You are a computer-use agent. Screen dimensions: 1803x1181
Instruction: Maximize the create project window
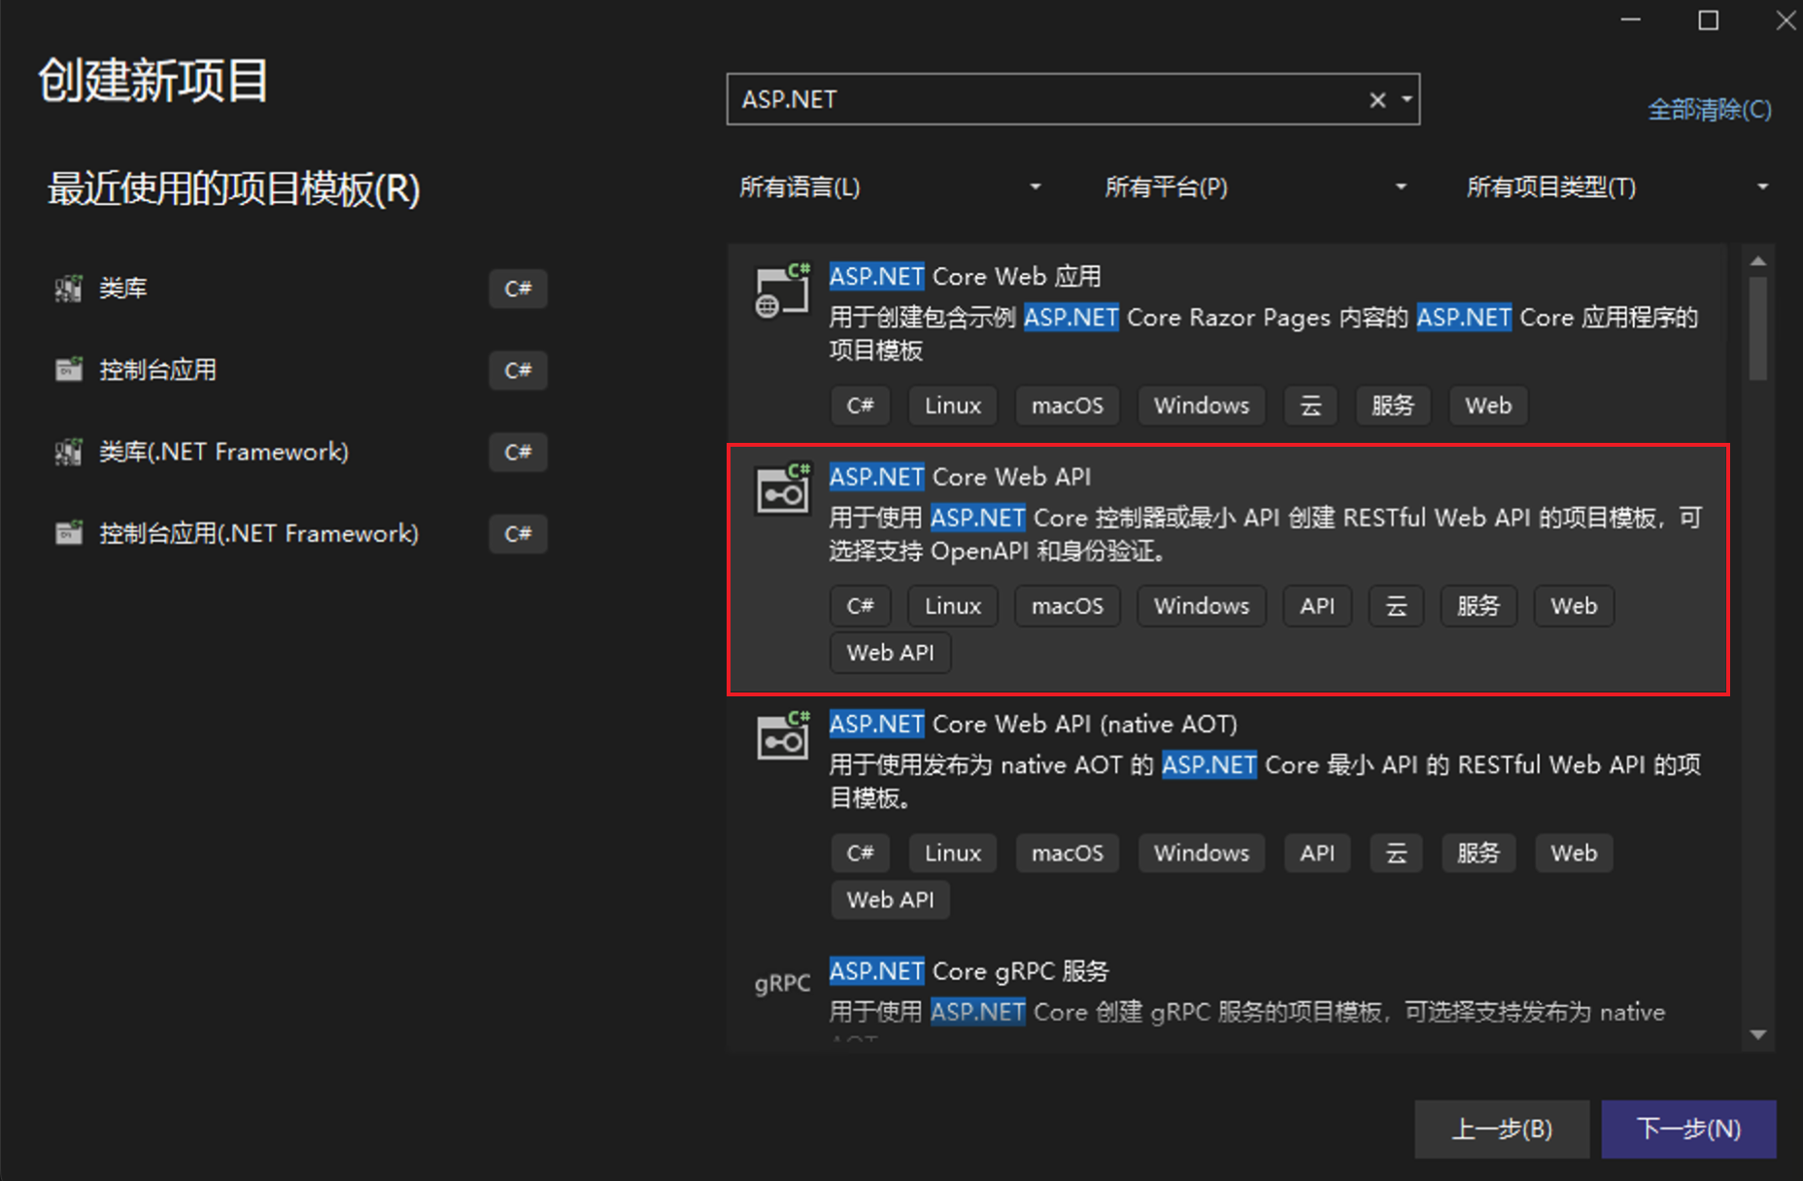[1708, 20]
